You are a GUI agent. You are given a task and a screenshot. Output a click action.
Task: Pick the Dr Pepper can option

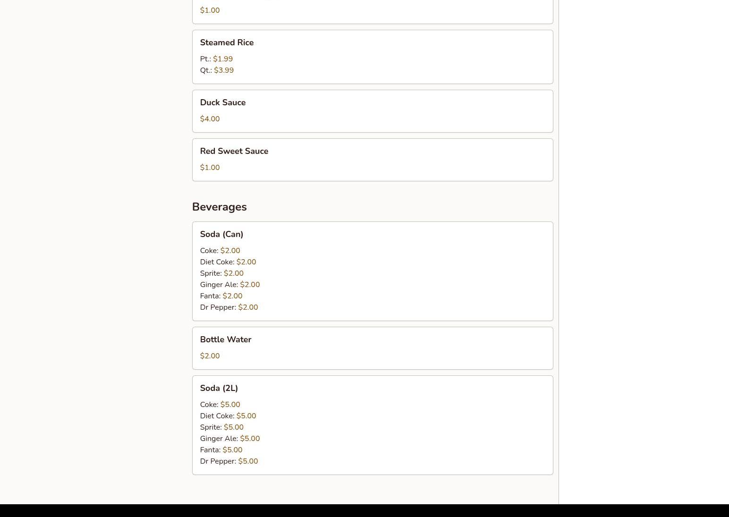(x=229, y=307)
